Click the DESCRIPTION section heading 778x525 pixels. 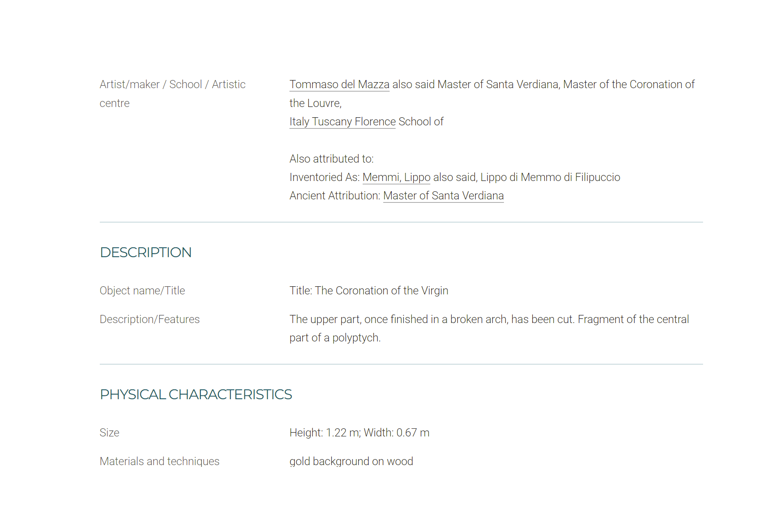[146, 252]
